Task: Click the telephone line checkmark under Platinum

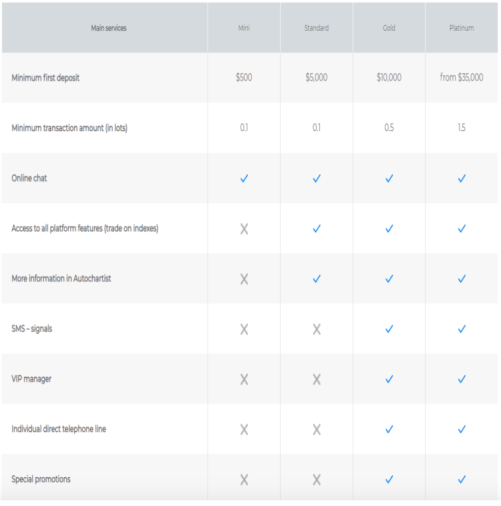Action: 462,429
